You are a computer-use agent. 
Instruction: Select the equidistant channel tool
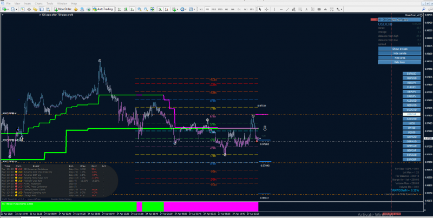[x=293, y=9]
